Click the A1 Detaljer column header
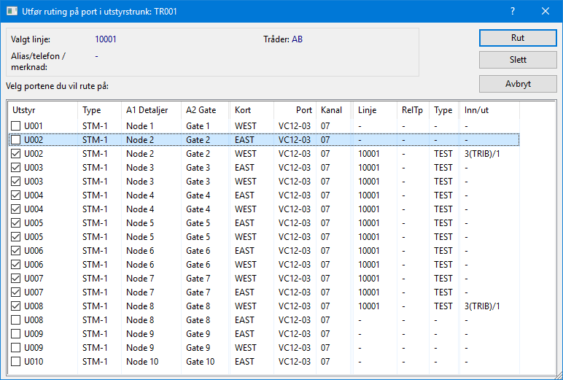Image resolution: width=563 pixels, height=380 pixels. click(x=151, y=110)
